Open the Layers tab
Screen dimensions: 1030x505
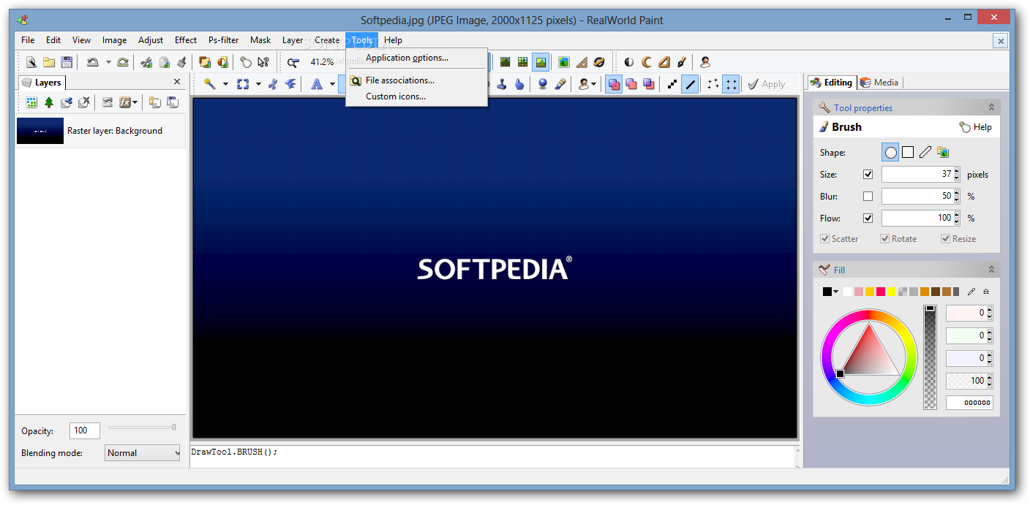[42, 83]
